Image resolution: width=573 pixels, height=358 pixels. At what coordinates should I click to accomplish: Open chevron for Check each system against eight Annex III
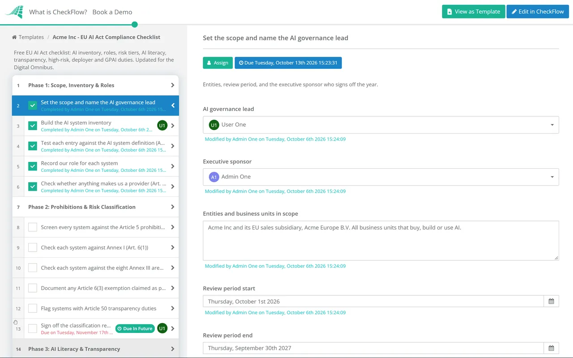point(173,268)
